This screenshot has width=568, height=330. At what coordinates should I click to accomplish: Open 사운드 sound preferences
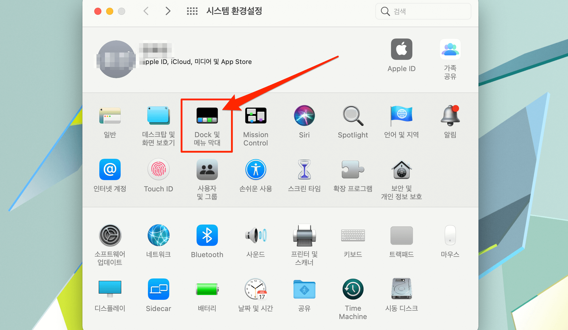[x=256, y=236]
